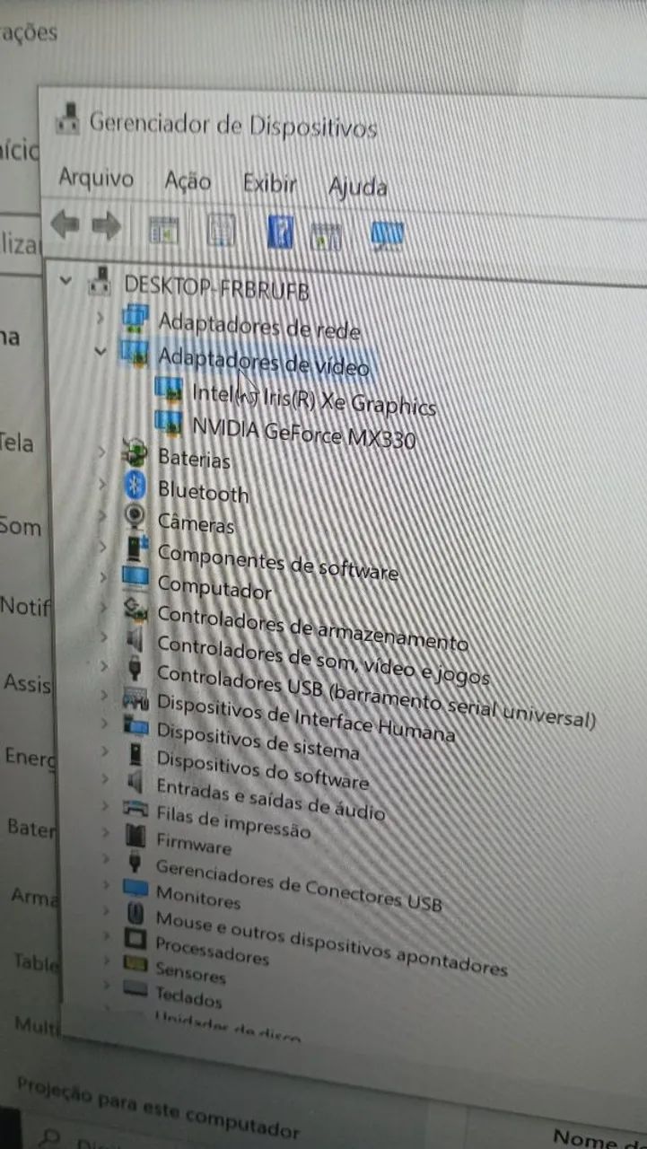Click the Computador monitor icon
The width and height of the screenshot is (647, 1149).
click(135, 577)
